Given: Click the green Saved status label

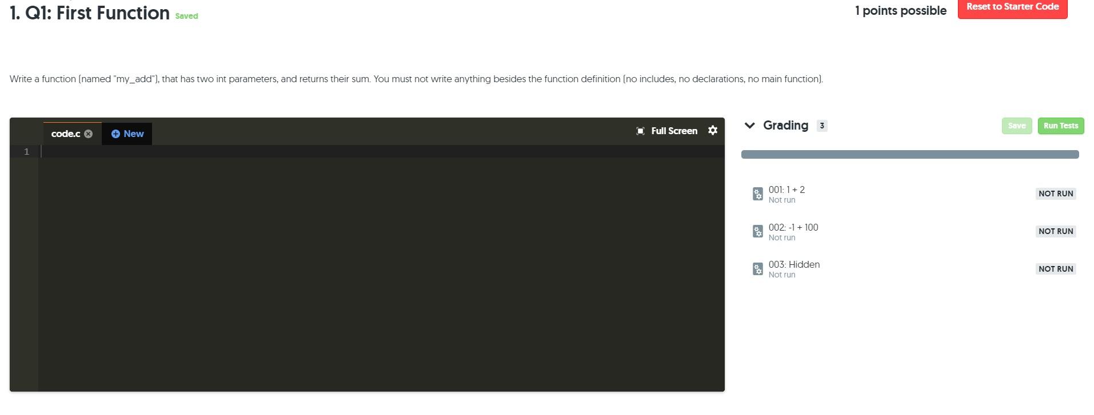Looking at the screenshot, I should (187, 17).
